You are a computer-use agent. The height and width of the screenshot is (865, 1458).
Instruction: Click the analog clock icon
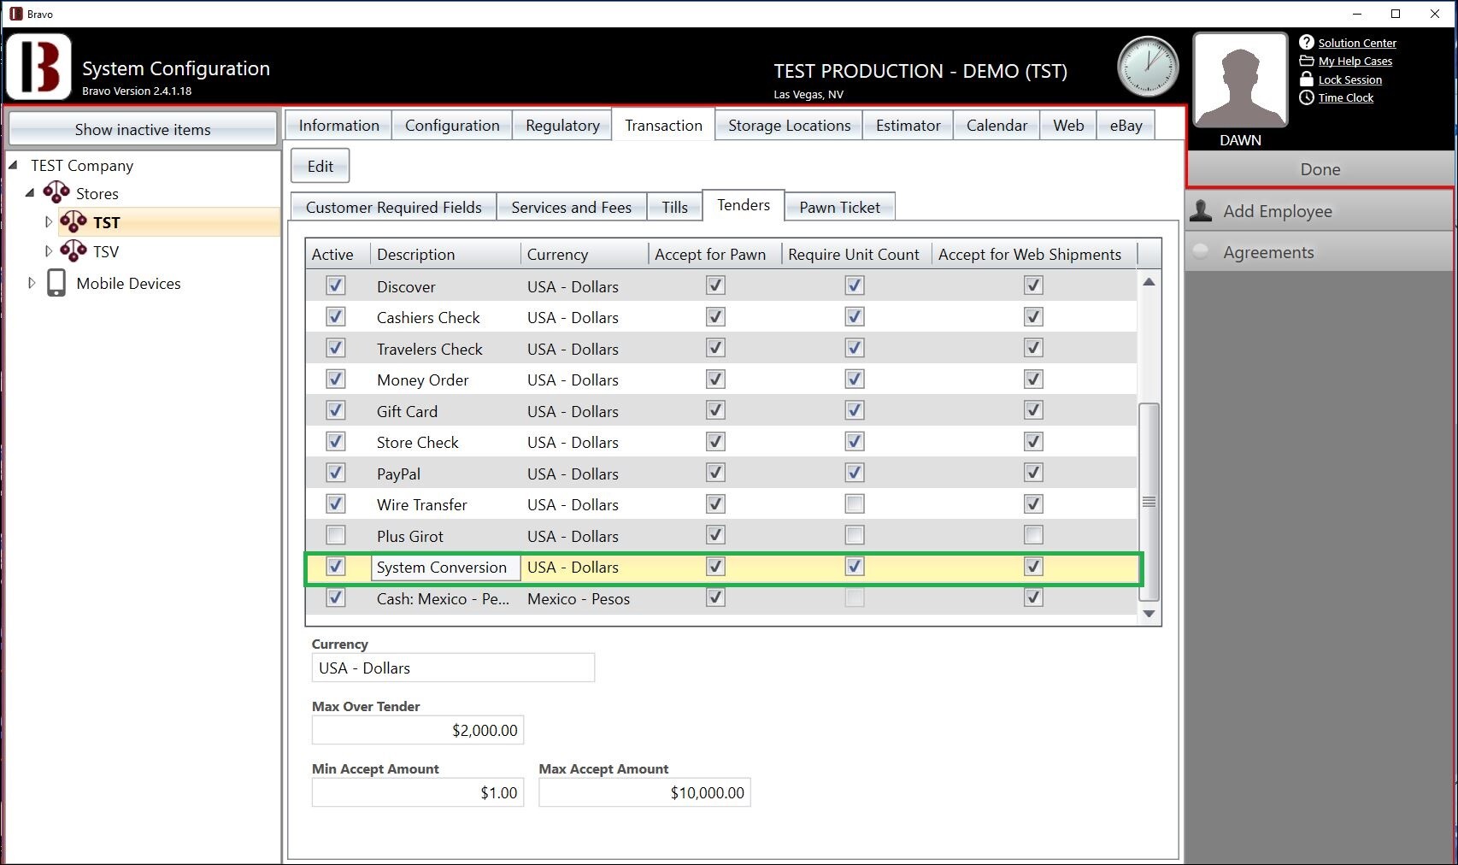(1148, 67)
